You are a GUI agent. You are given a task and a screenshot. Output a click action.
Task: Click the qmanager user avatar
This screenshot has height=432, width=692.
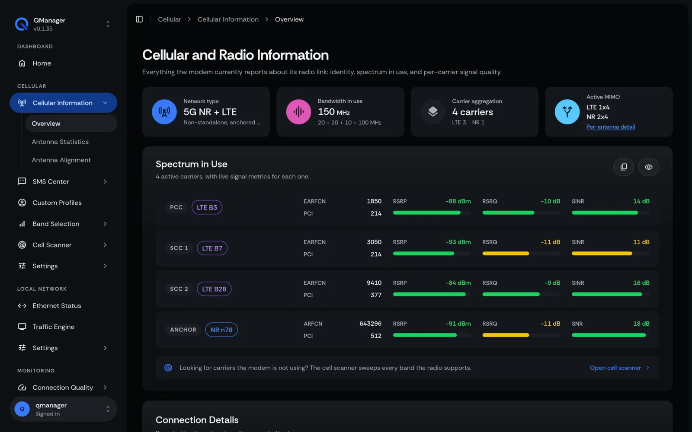(x=22, y=409)
